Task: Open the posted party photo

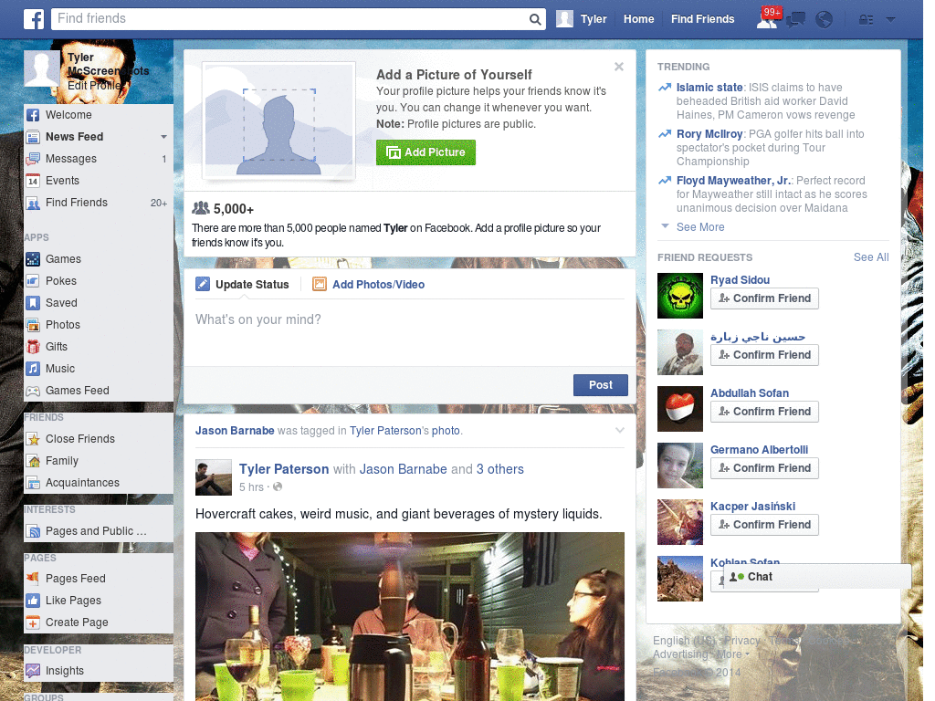Action: [x=410, y=616]
